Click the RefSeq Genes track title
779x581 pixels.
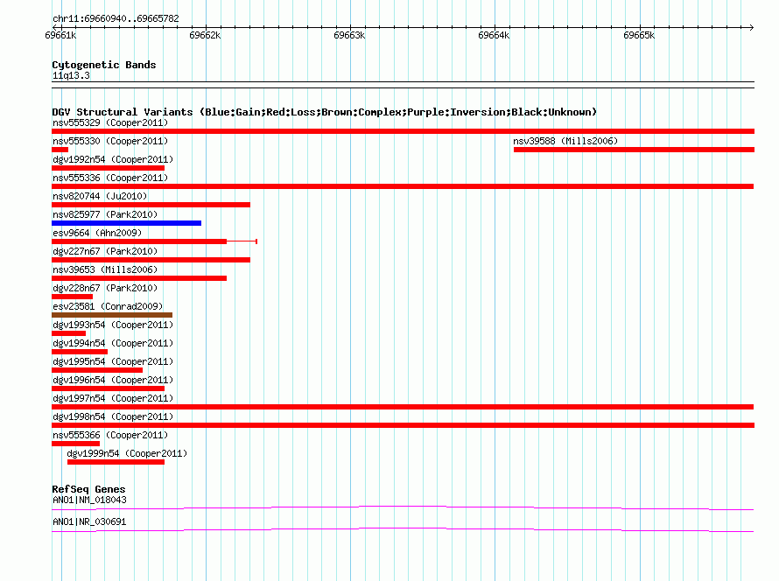pyautogui.click(x=88, y=489)
